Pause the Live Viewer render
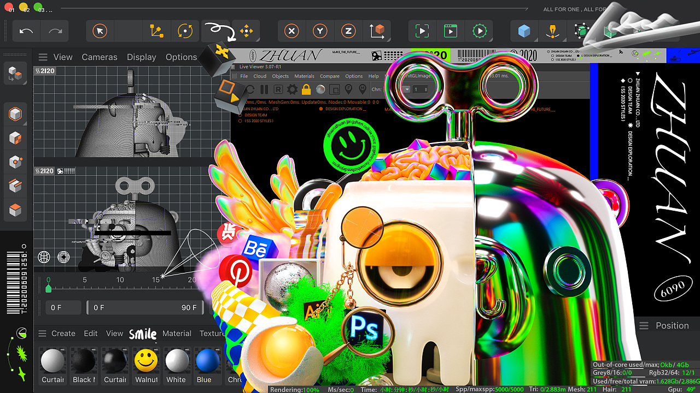 coord(264,90)
